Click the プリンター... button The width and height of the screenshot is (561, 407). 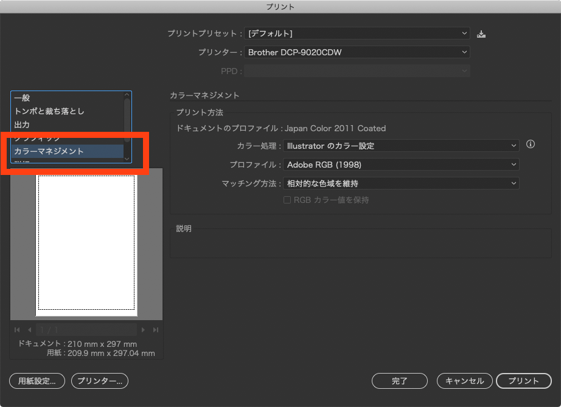100,381
